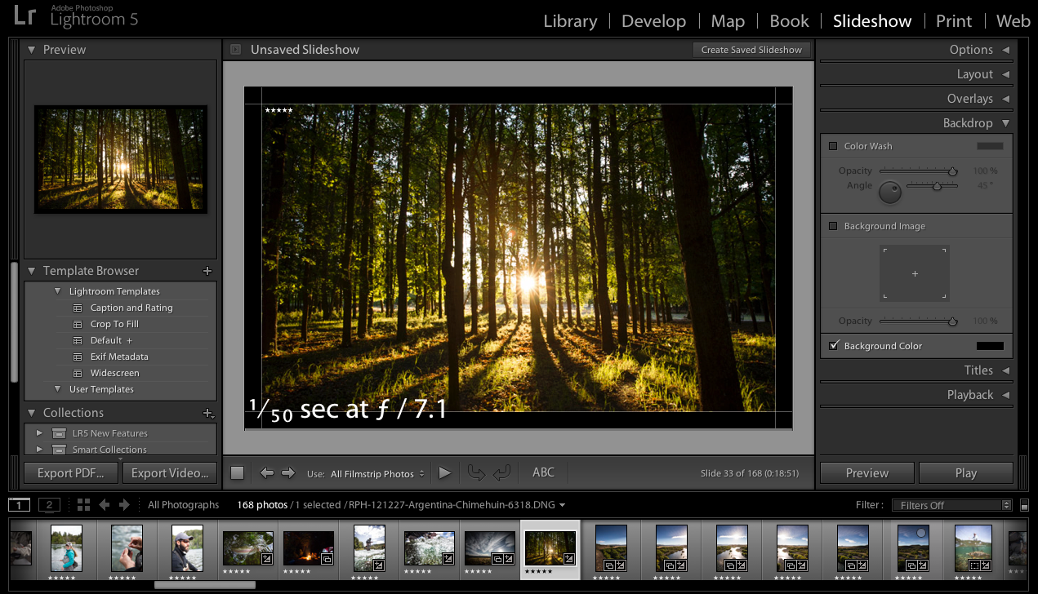Open the grid view icon above filmstrip
Image resolution: width=1038 pixels, height=594 pixels.
[82, 504]
